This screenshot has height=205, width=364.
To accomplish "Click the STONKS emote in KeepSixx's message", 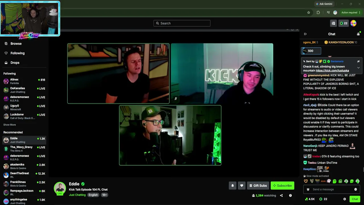I will 326,169.
